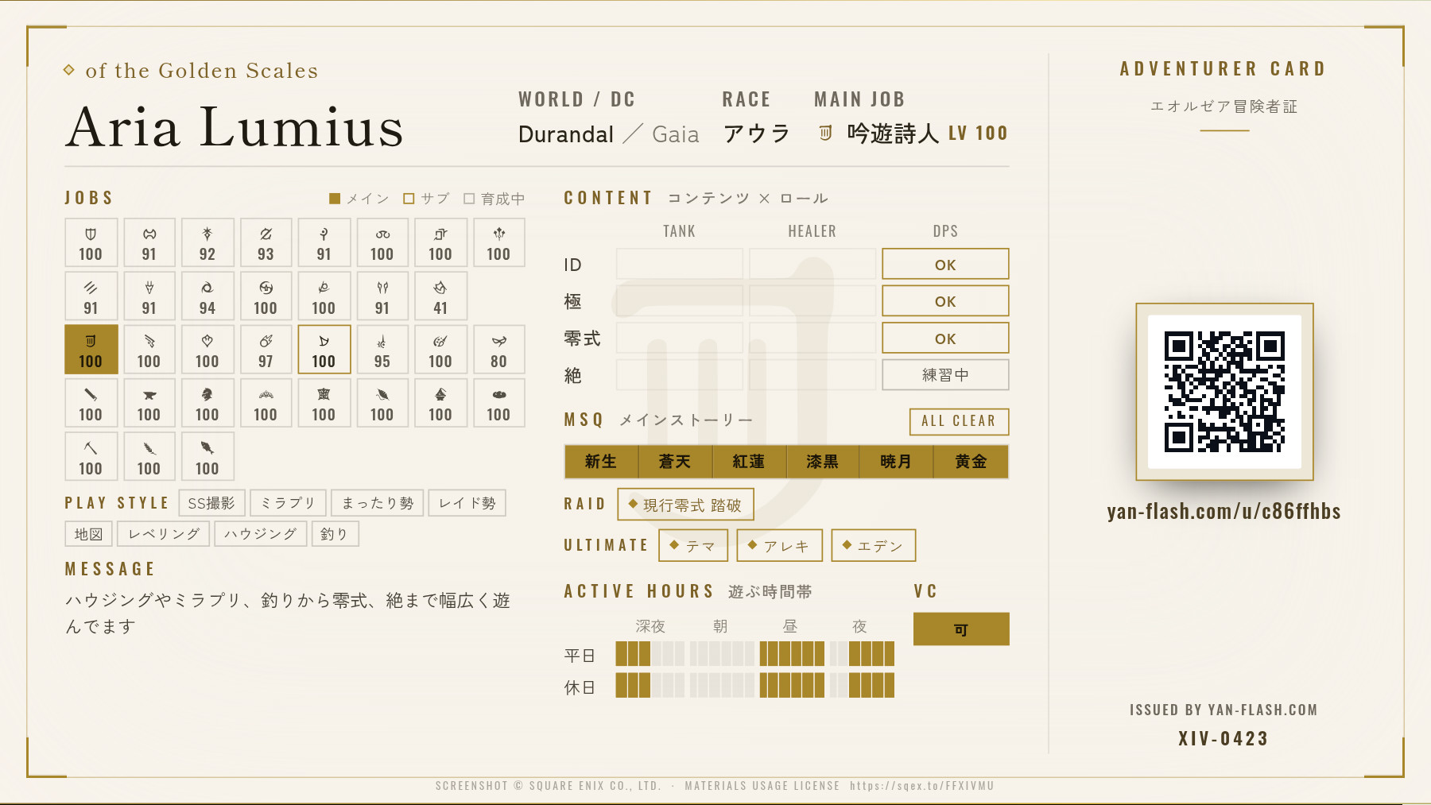This screenshot has height=805, width=1431.
Task: Toggle the サブ legend square
Action: [409, 199]
